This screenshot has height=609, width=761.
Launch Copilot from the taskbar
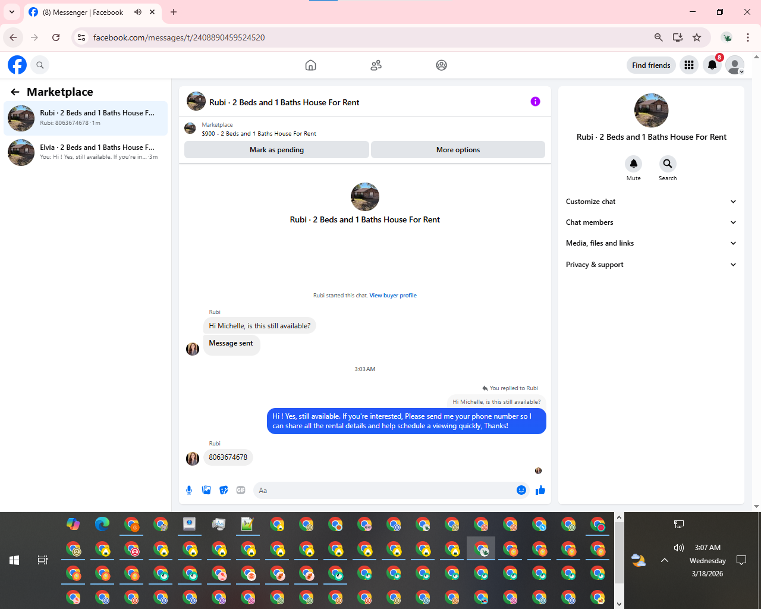pyautogui.click(x=73, y=524)
